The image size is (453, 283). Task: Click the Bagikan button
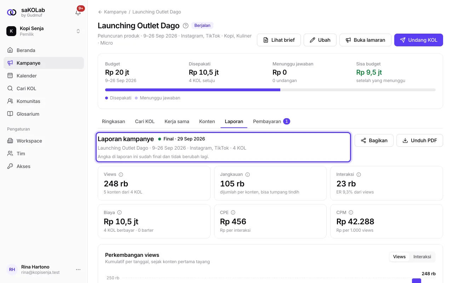click(x=374, y=140)
